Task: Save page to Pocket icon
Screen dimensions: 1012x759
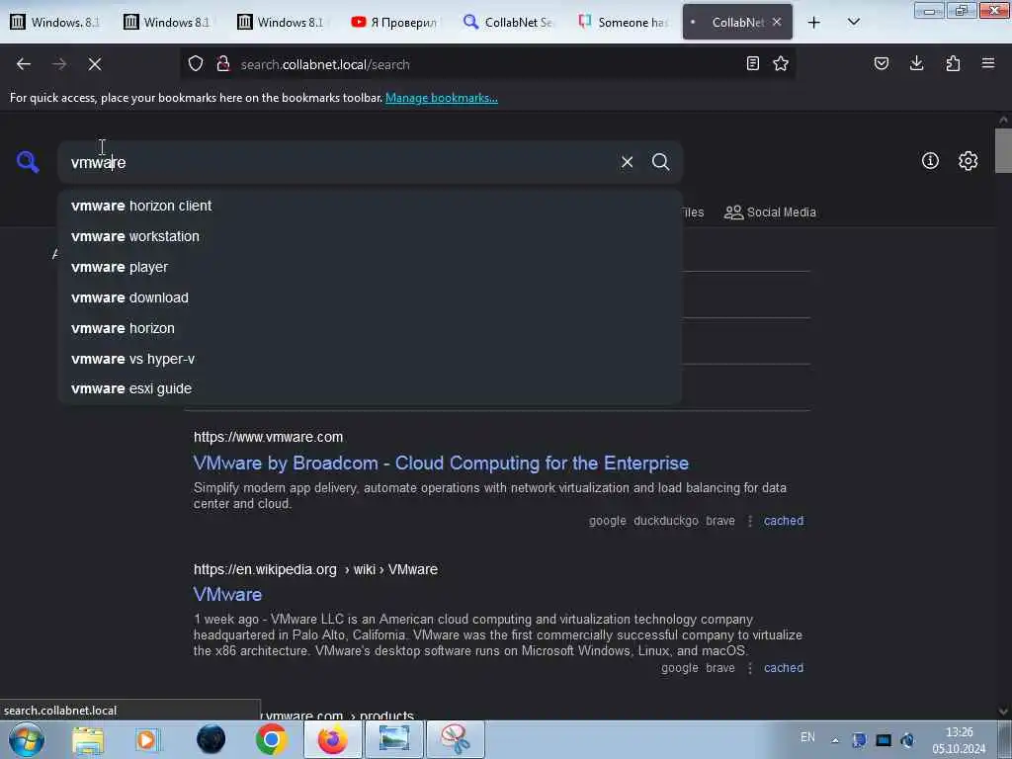Action: [x=881, y=63]
